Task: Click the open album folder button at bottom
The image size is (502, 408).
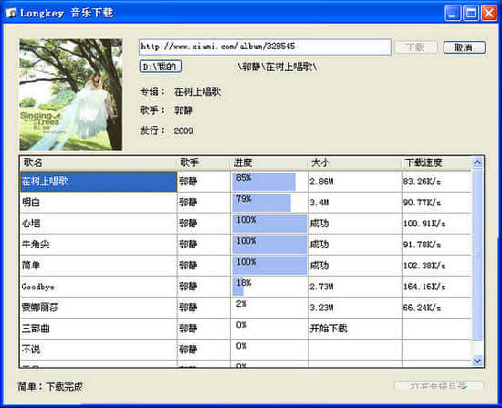Action: point(439,385)
